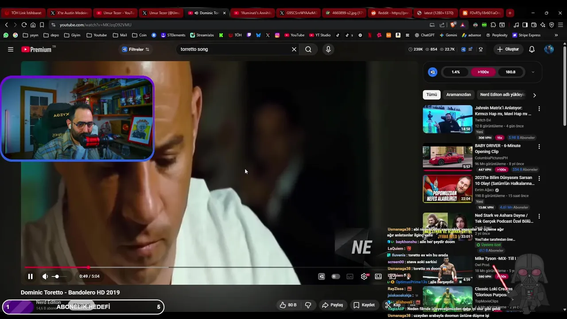Click the Ervim Ağacı channel name
The width and height of the screenshot is (567, 319).
[x=485, y=190]
